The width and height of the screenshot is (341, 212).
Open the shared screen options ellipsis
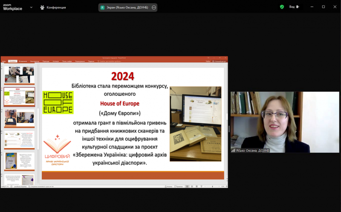pyautogui.click(x=154, y=7)
